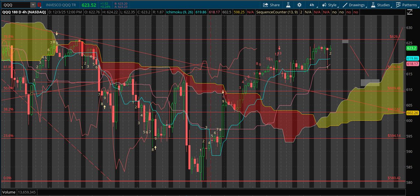Screen dimensions: 420x196
Task: Click the QQQ symbol input field
Action: tap(15, 5)
